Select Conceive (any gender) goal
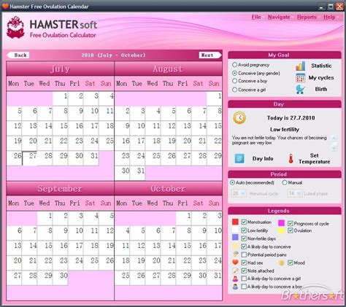This screenshot has width=346, height=307. 234,73
